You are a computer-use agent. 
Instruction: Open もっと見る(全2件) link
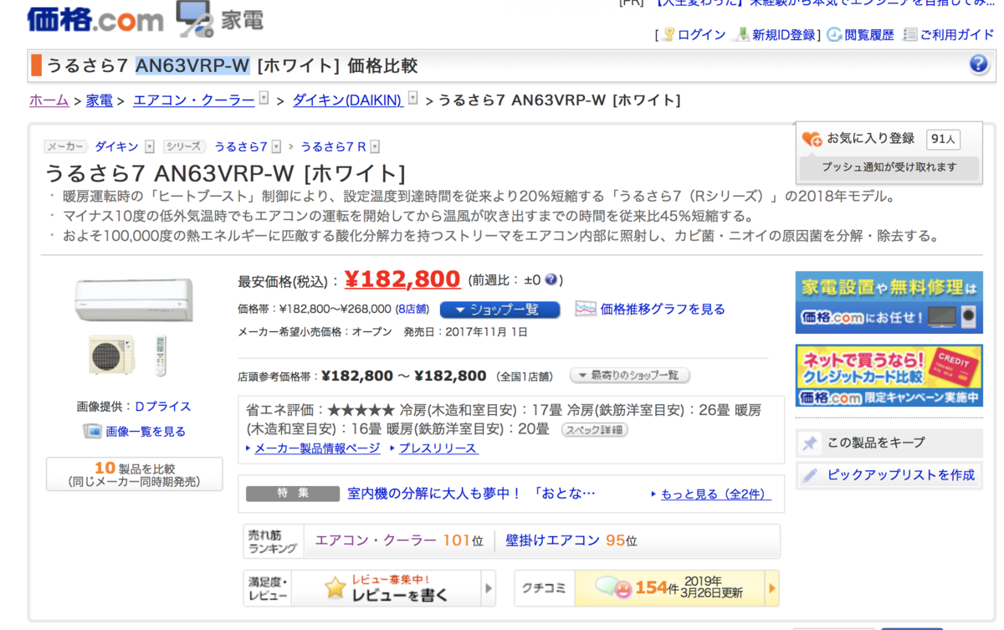(716, 494)
